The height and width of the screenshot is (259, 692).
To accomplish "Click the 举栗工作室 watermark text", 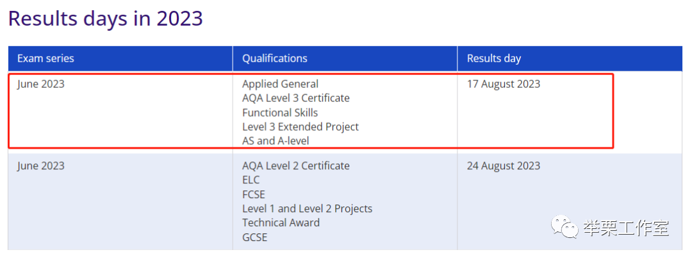I will [625, 228].
